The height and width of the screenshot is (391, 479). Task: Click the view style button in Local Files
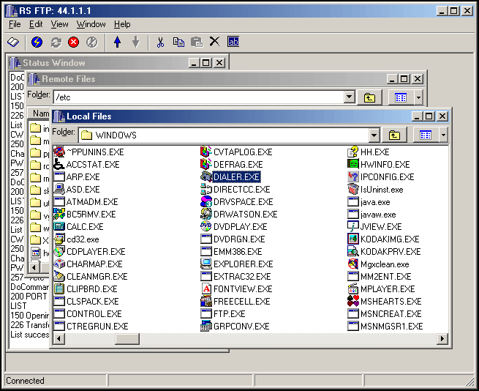(426, 135)
